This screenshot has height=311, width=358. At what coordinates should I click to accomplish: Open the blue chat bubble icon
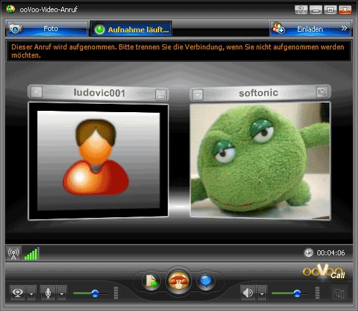click(205, 281)
